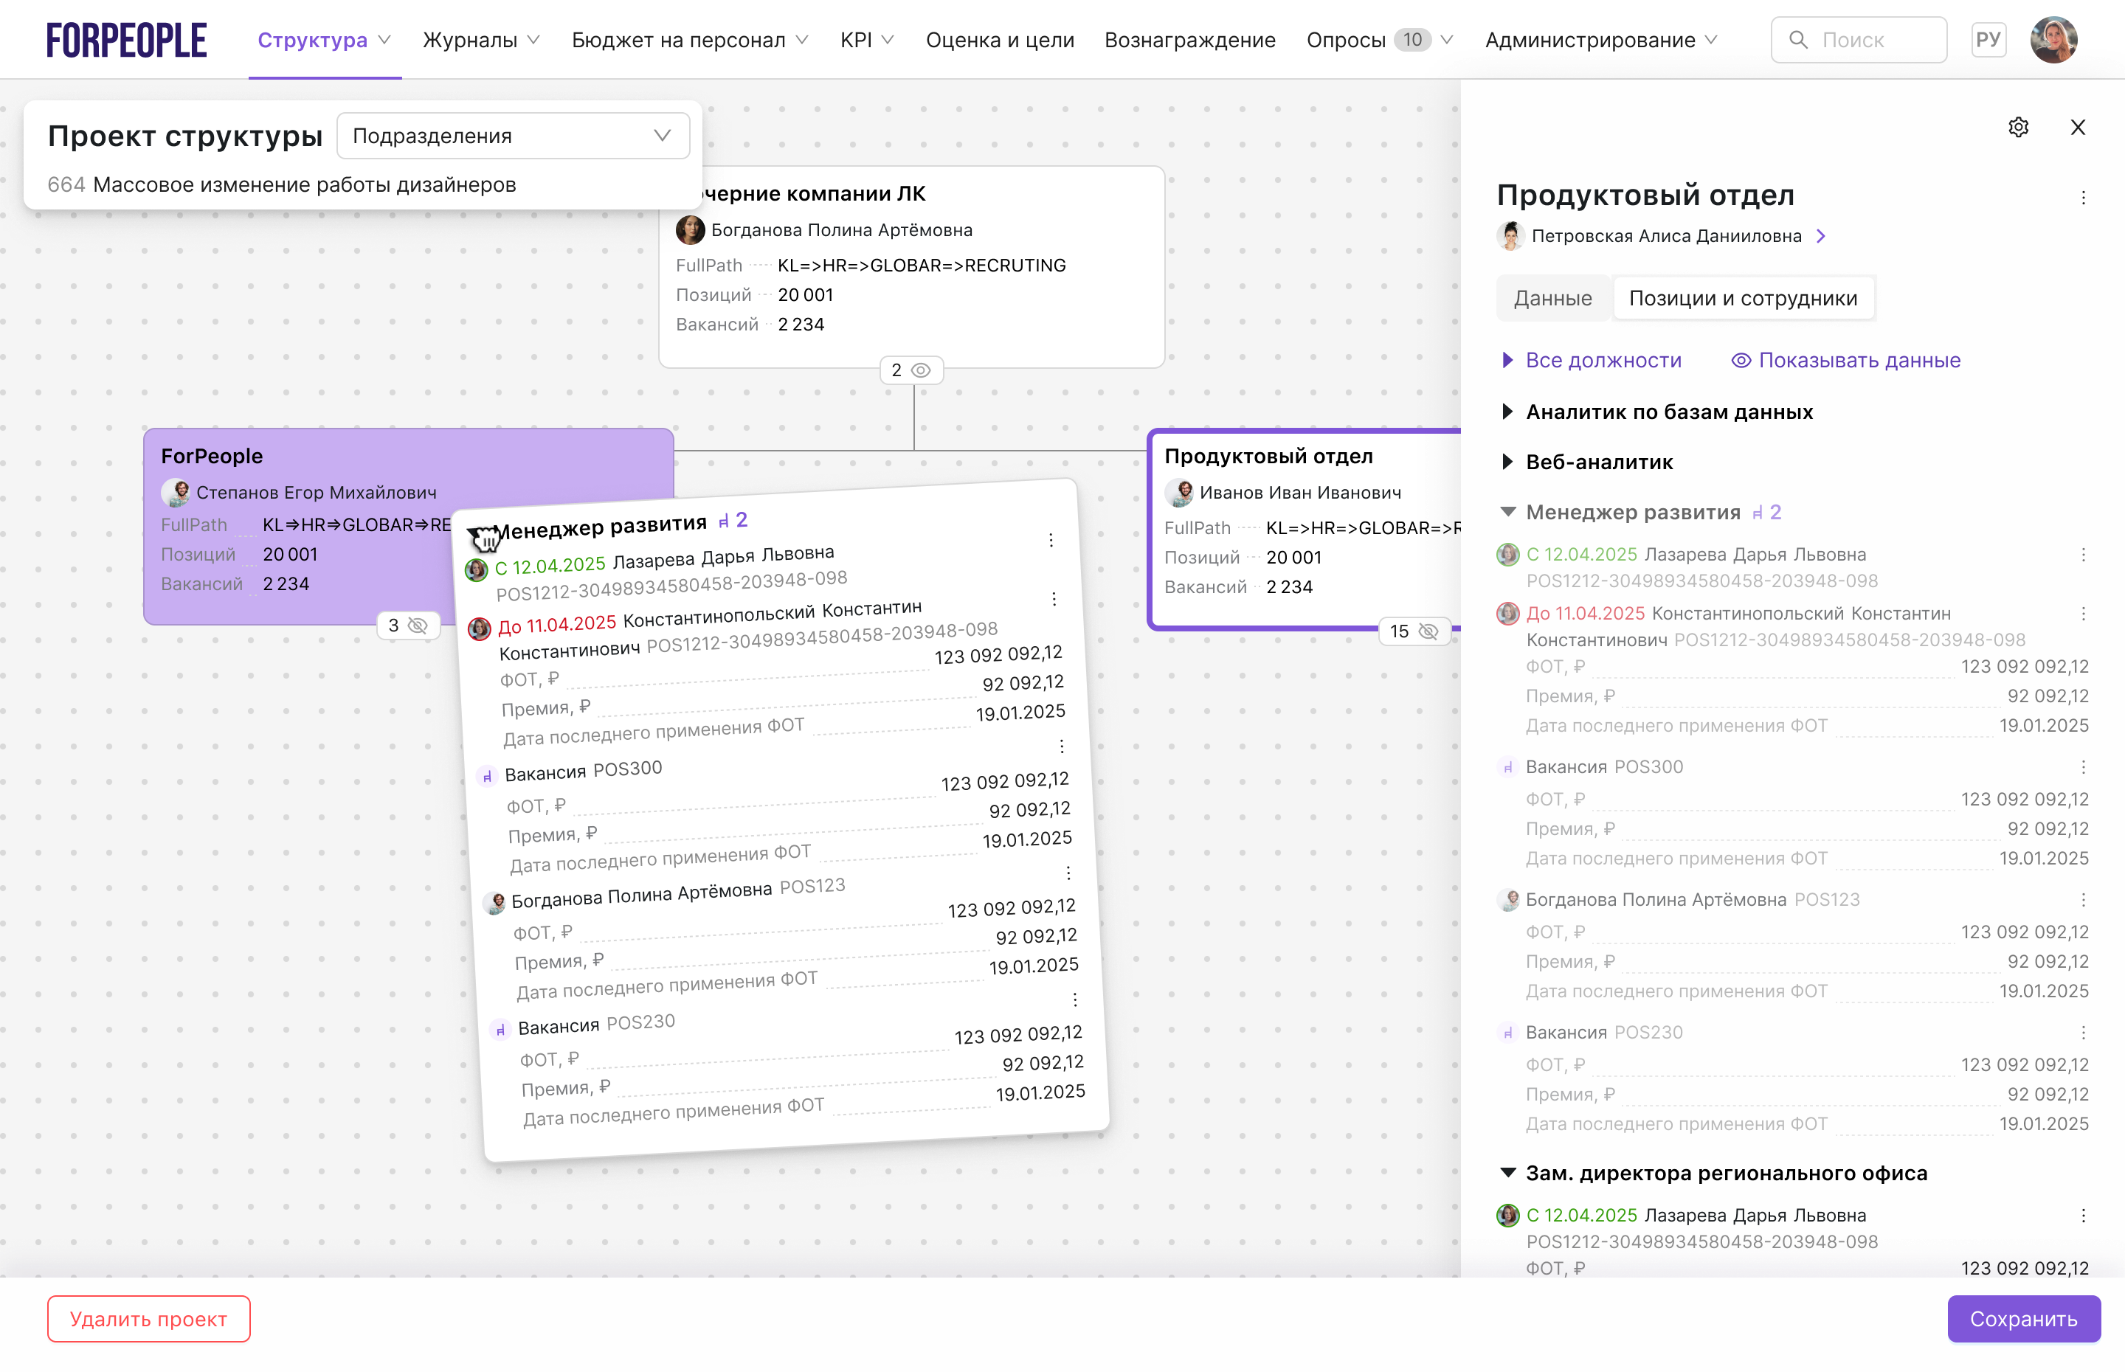
Task: Open settings gear in side panel
Action: click(x=2018, y=128)
